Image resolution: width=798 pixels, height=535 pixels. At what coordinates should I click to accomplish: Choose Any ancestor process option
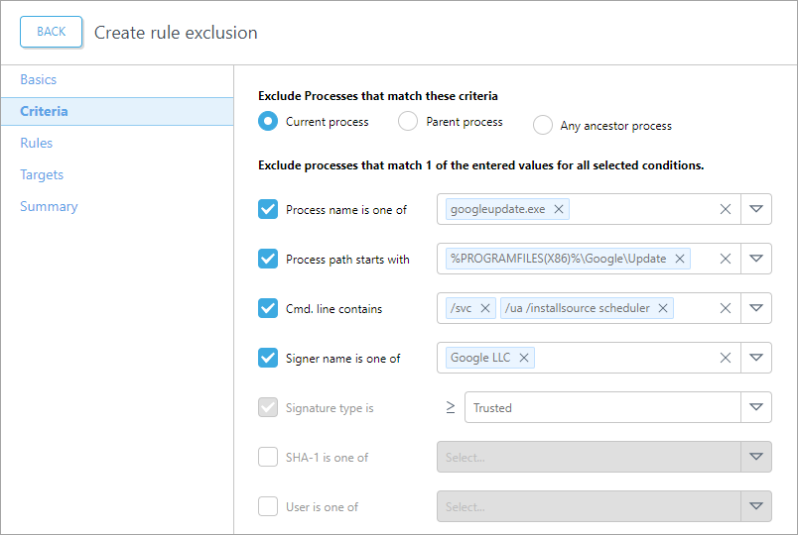point(543,126)
